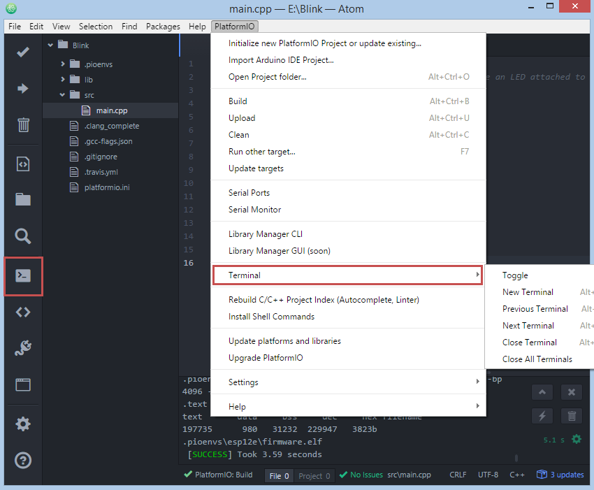Close the build panel with X button
The image size is (594, 490).
571,392
